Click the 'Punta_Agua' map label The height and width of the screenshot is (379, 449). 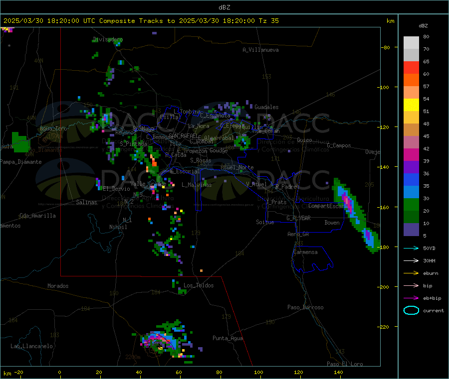[x=227, y=338]
